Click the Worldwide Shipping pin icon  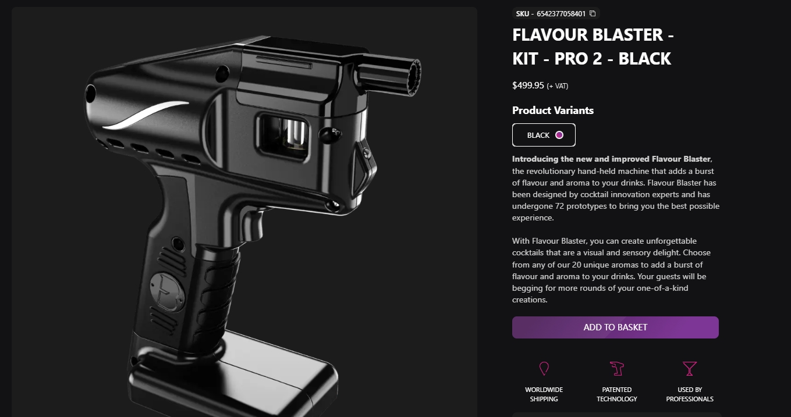[544, 369]
